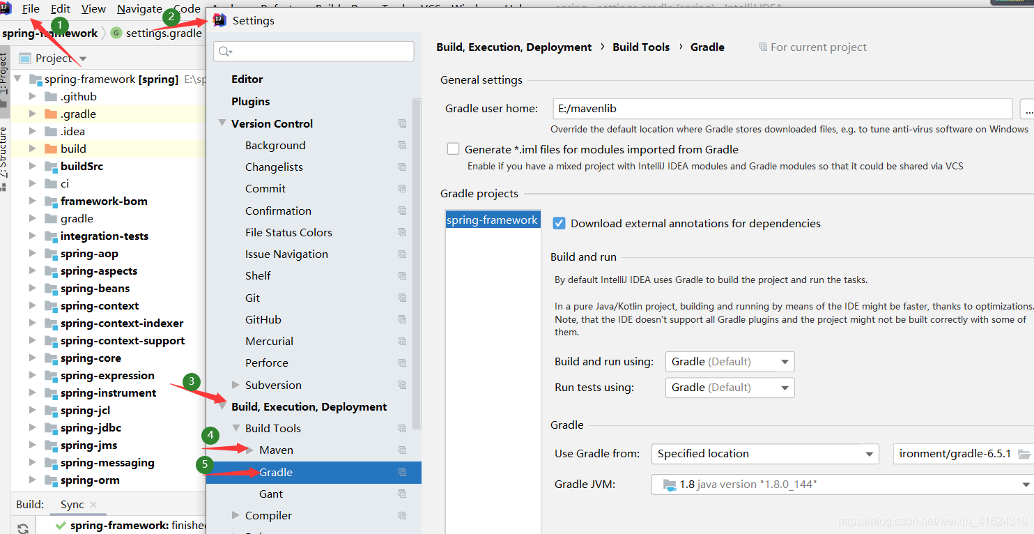Expand the .github folder
Screen dimensions: 1034x534
[x=33, y=97]
